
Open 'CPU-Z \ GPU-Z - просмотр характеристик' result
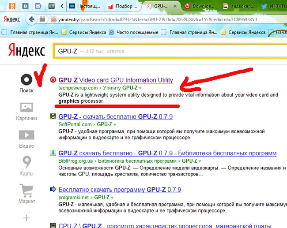165,226
